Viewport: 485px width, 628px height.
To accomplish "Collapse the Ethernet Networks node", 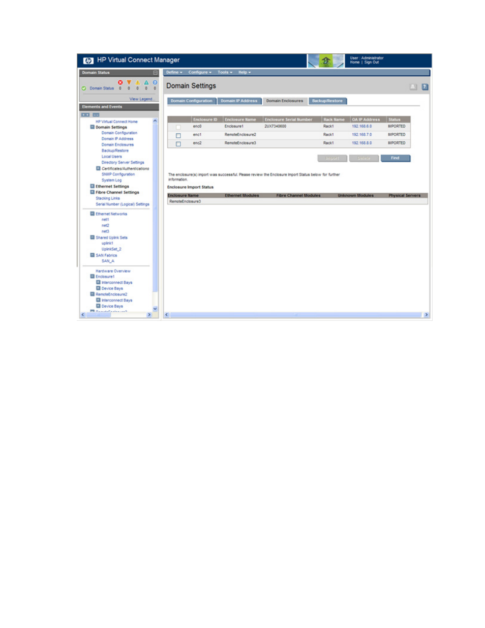I will [93, 214].
